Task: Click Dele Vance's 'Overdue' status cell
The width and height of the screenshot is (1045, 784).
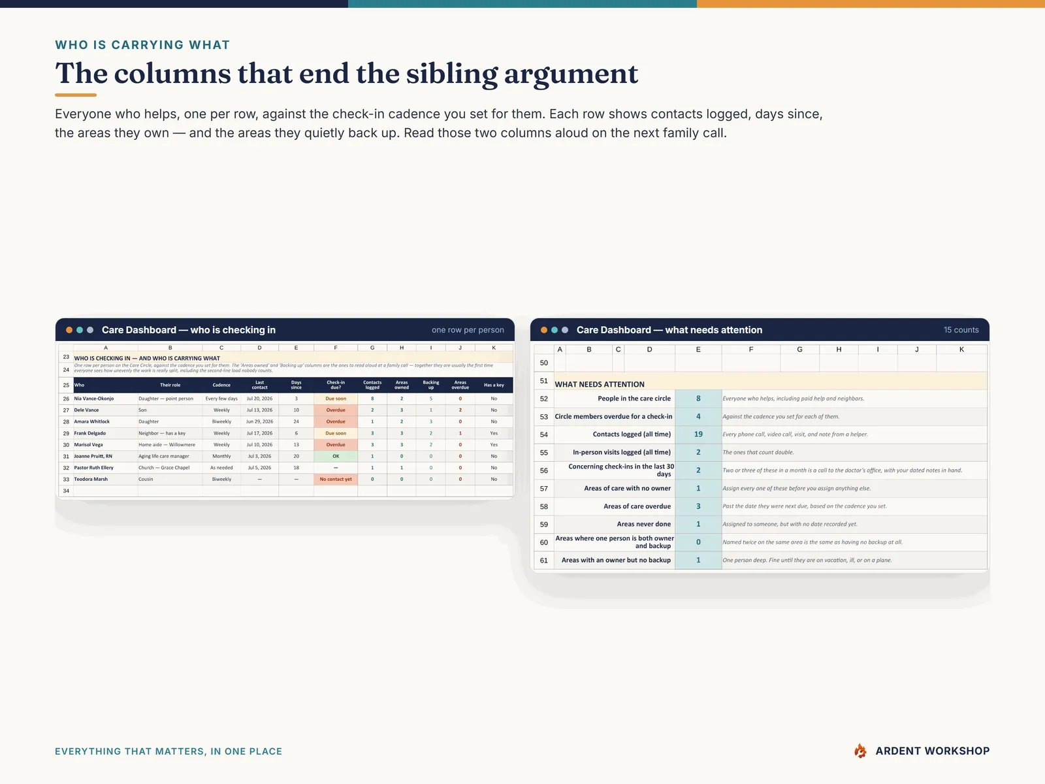Action: point(336,410)
